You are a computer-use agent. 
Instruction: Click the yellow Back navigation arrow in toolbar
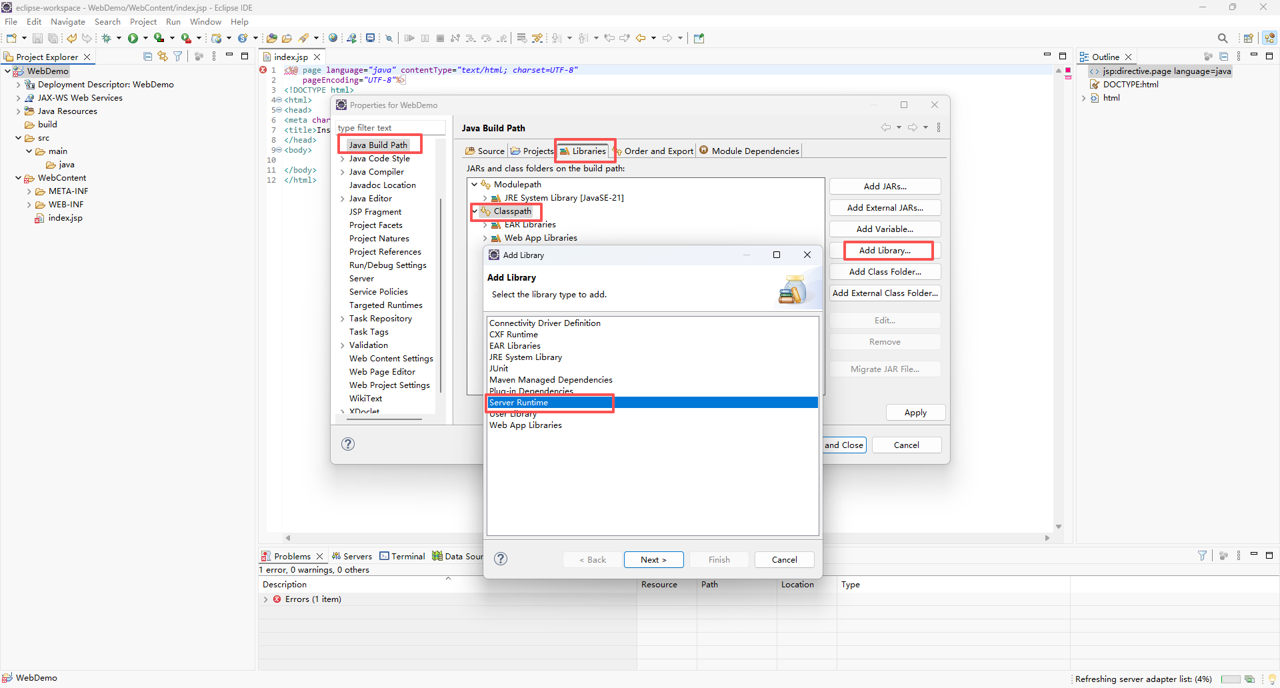641,38
